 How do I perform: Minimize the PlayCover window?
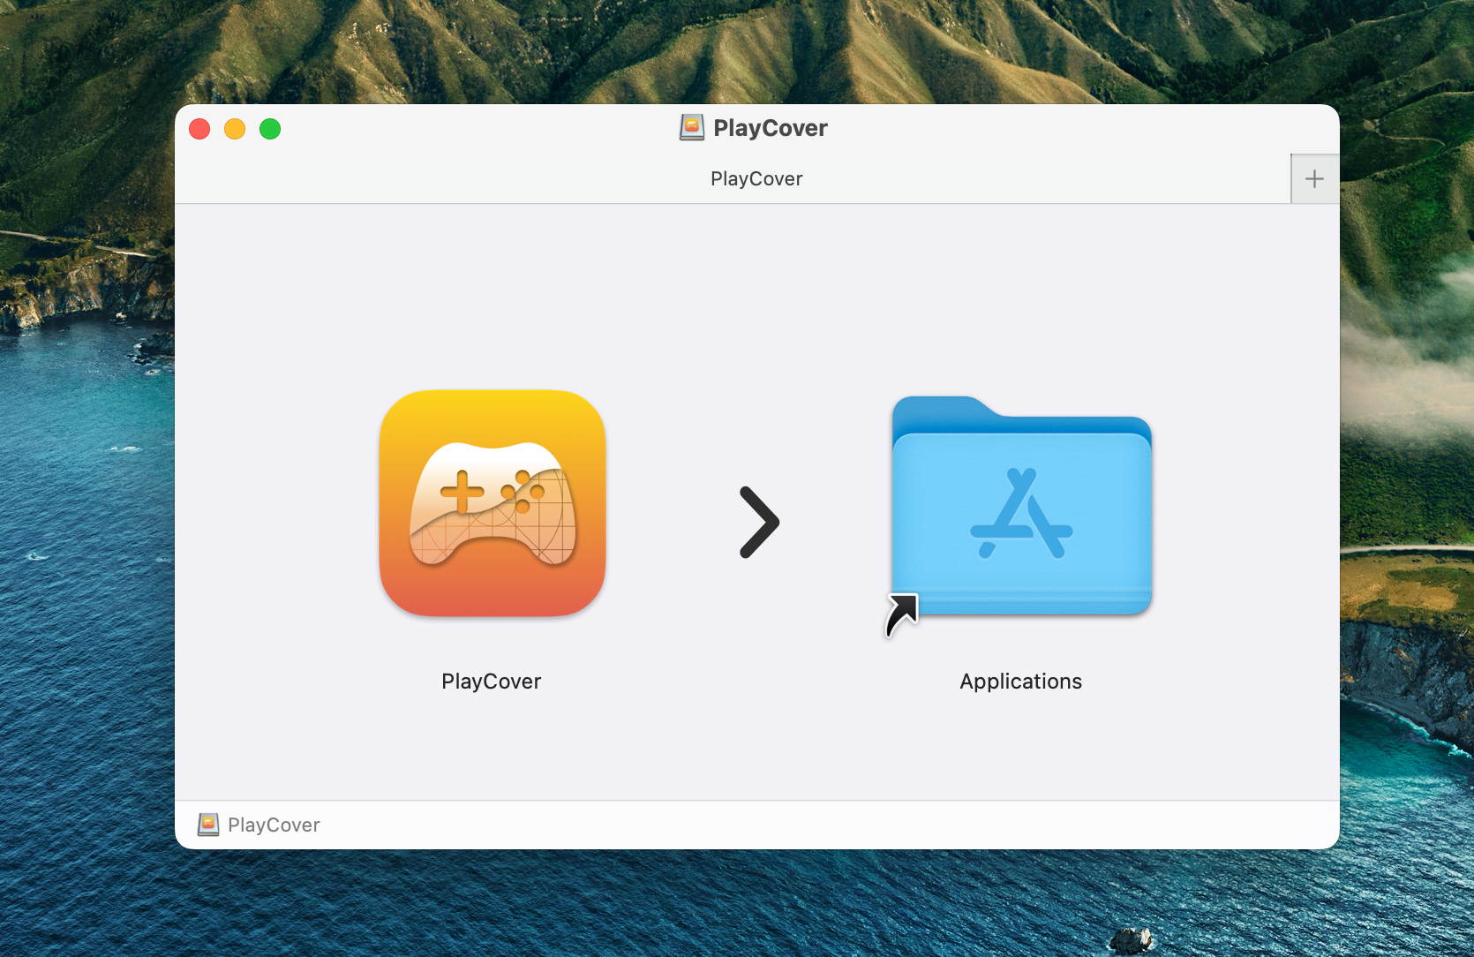tap(235, 129)
